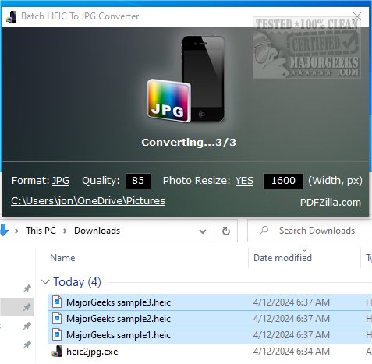Select the Today (4) group heading

(77, 282)
